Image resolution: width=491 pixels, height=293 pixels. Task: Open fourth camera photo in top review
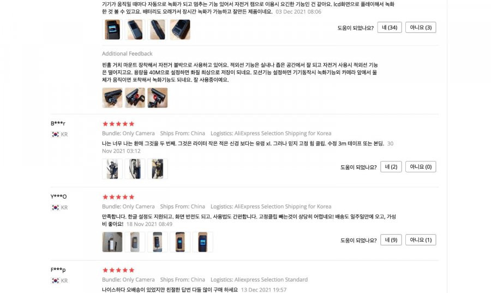coord(180,29)
